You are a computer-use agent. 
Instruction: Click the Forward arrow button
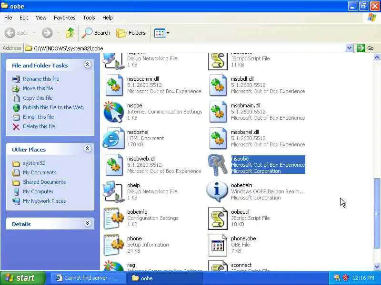pos(47,33)
